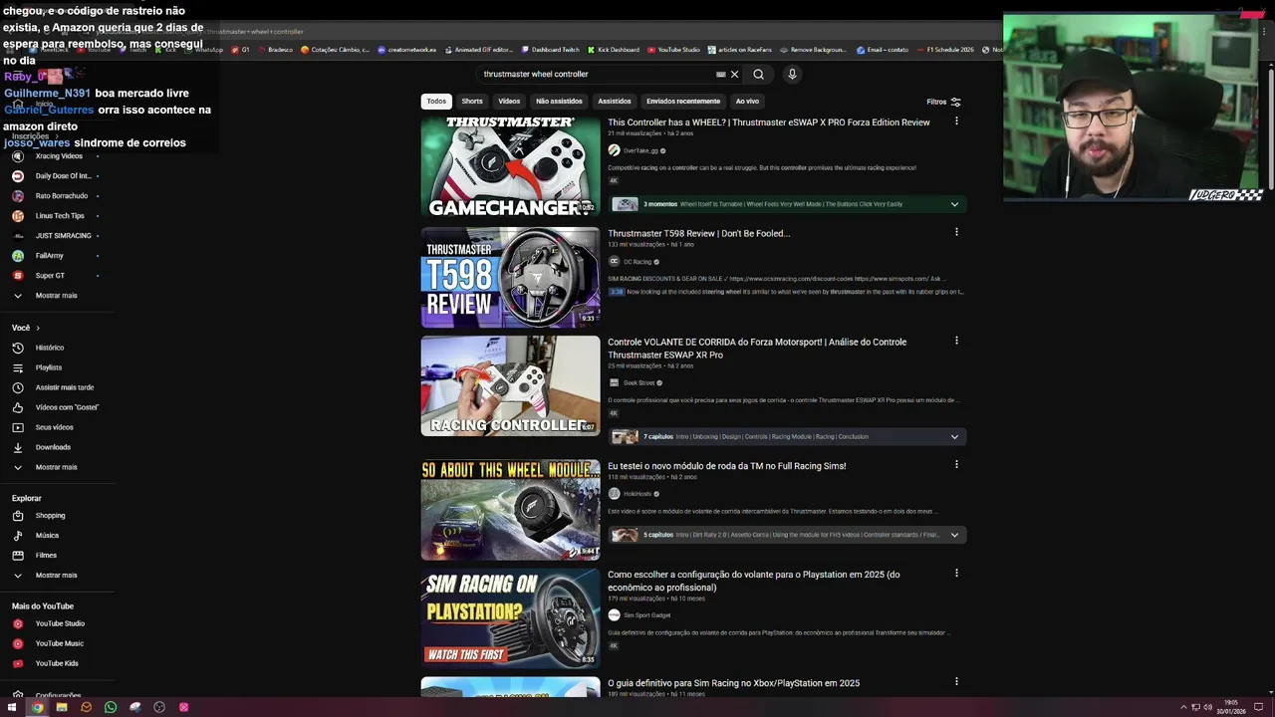1275x717 pixels.
Task: Open the on-screen keyboard icon in search box
Action: [x=721, y=74]
